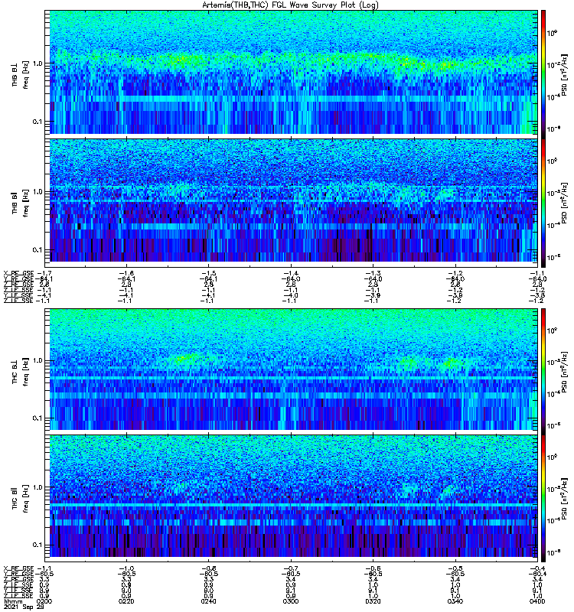This screenshot has height=612, width=574.
Task: Click the color bar beside the top THB panel
Action: tap(544, 72)
